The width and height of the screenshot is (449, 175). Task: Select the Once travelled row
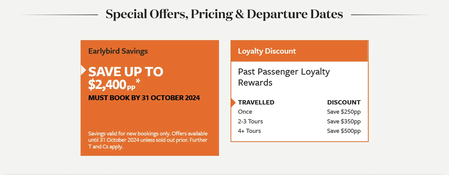click(x=299, y=112)
